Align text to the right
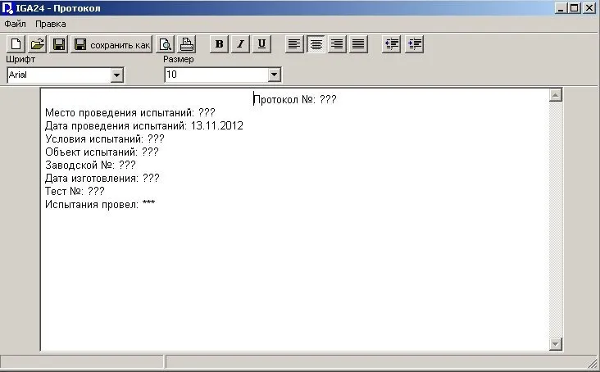The width and height of the screenshot is (600, 372). [337, 44]
